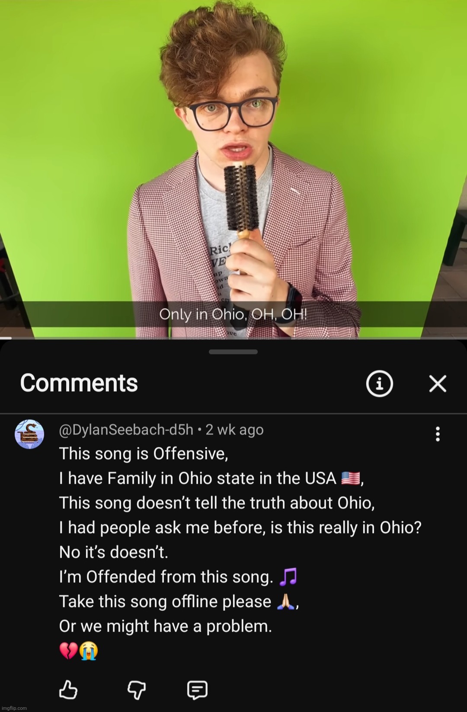467x712 pixels.
Task: Close the Comments panel
Action: click(438, 383)
